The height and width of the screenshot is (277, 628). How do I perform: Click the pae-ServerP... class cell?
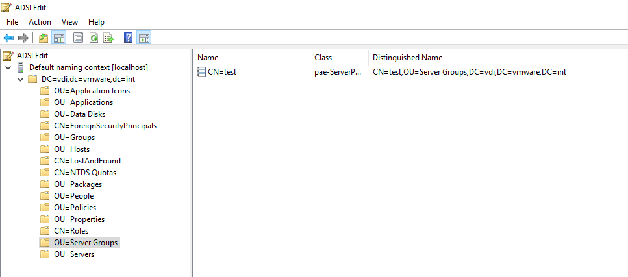338,72
